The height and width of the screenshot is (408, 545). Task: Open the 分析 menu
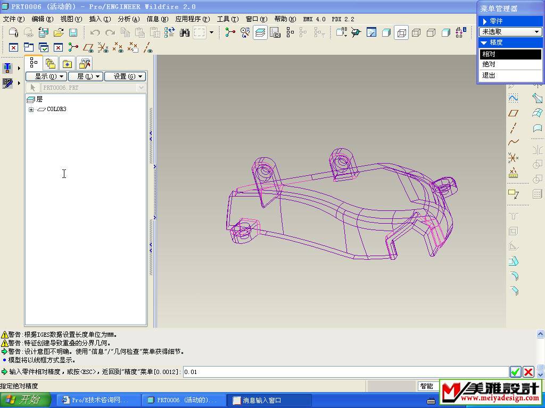point(128,19)
